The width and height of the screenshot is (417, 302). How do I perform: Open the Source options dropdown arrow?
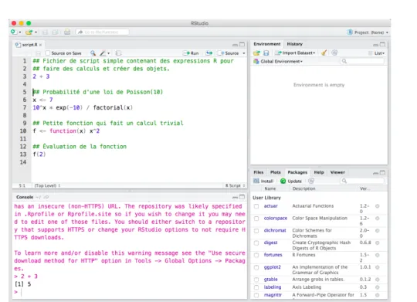pyautogui.click(x=243, y=53)
